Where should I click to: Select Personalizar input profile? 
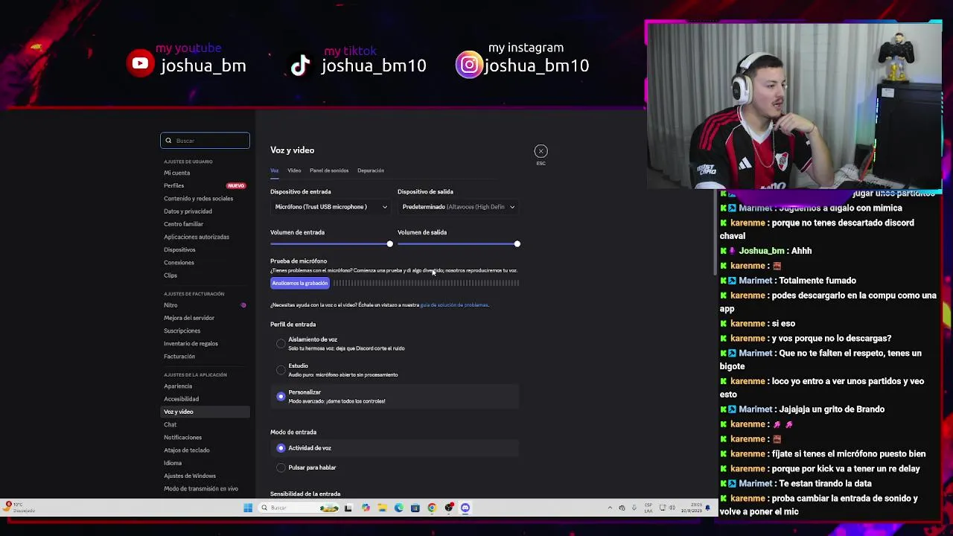click(281, 397)
